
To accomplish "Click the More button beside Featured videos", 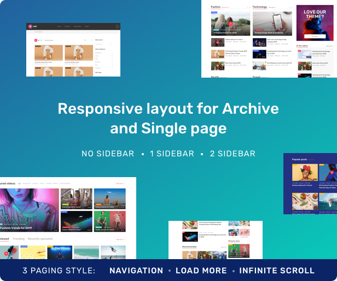I will click(120, 183).
